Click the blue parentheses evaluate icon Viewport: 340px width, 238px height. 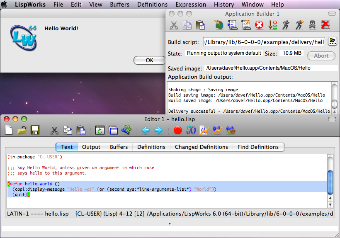191,131
